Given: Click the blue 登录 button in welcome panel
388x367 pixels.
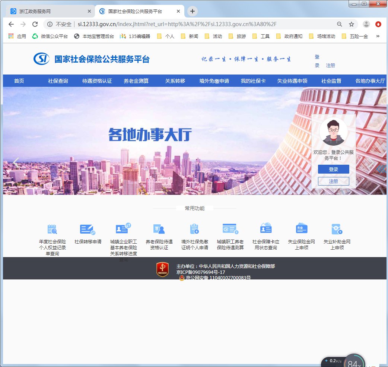Looking at the screenshot, I should click(333, 169).
